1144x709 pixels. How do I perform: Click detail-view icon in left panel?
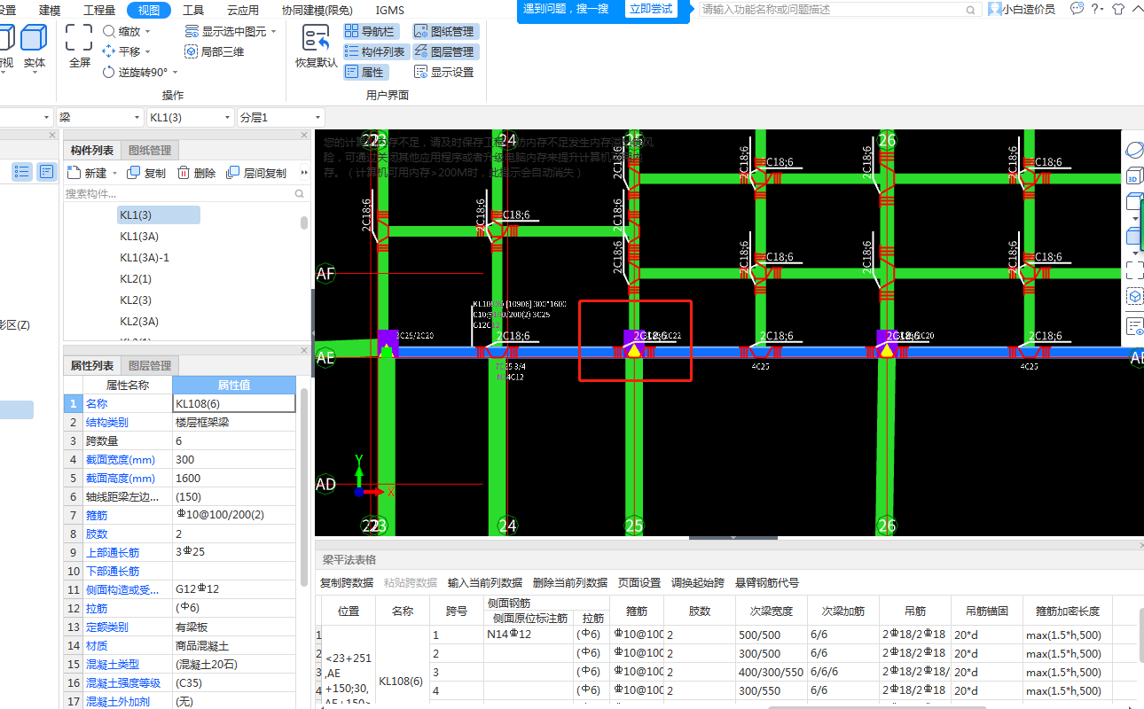coord(47,172)
